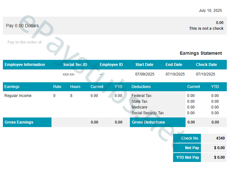
Task: Click the 'Employee Information' column header
Action: coord(25,65)
